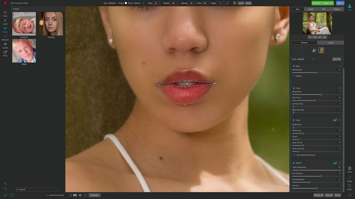Click the Reset All button
Viewport: 355px width, 199px height.
click(x=319, y=195)
